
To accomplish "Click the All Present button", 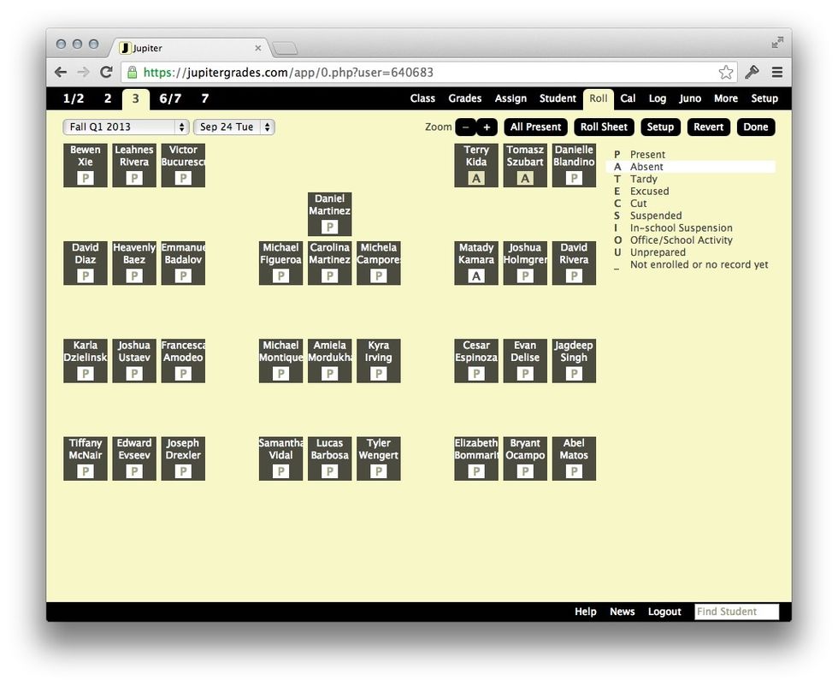I will click(x=535, y=127).
